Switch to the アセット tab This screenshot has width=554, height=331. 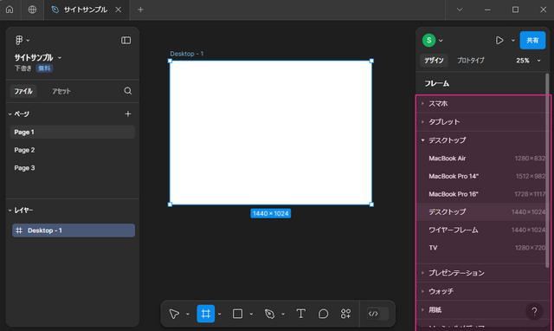click(61, 91)
